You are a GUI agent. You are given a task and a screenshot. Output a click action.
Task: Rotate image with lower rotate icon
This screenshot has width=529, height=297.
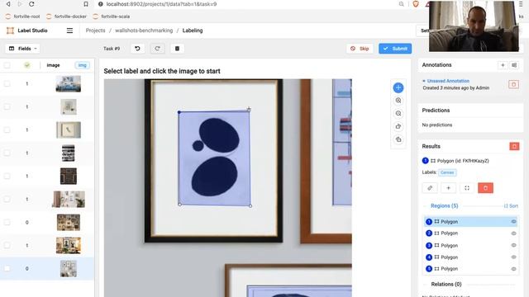398,139
